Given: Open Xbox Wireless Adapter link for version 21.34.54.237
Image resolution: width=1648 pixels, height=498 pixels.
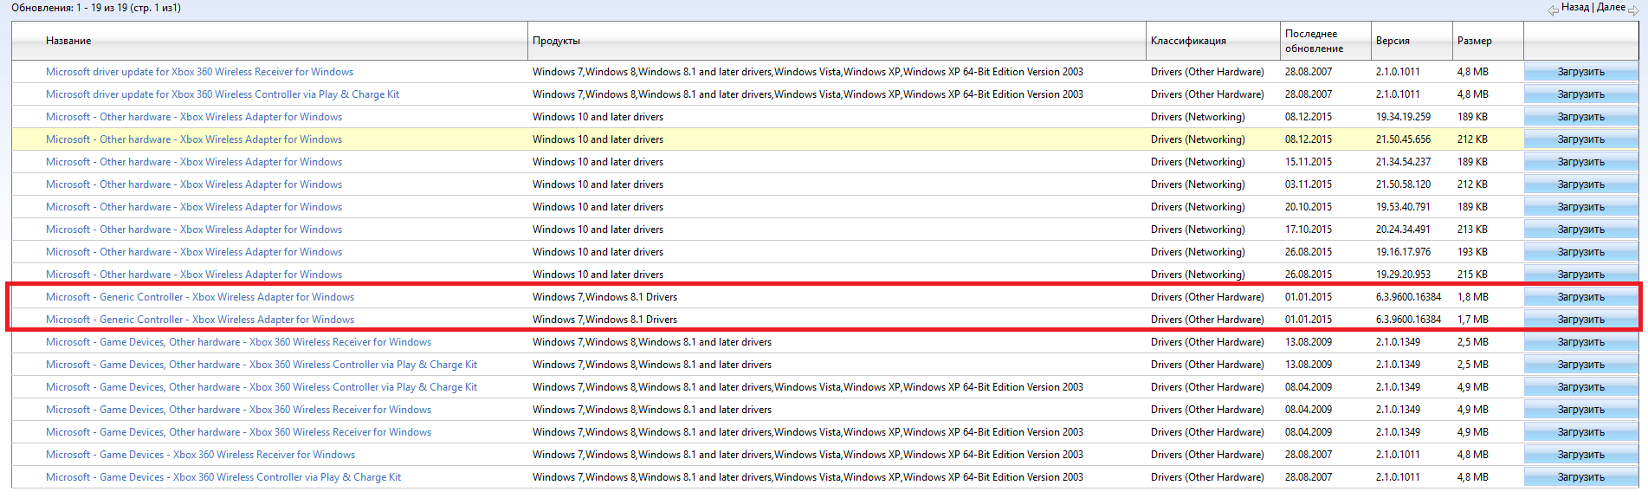Looking at the screenshot, I should click(x=194, y=162).
